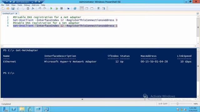200x112 pixels.
Task: Show Script Pane Right layout icon
Action: 87,8
